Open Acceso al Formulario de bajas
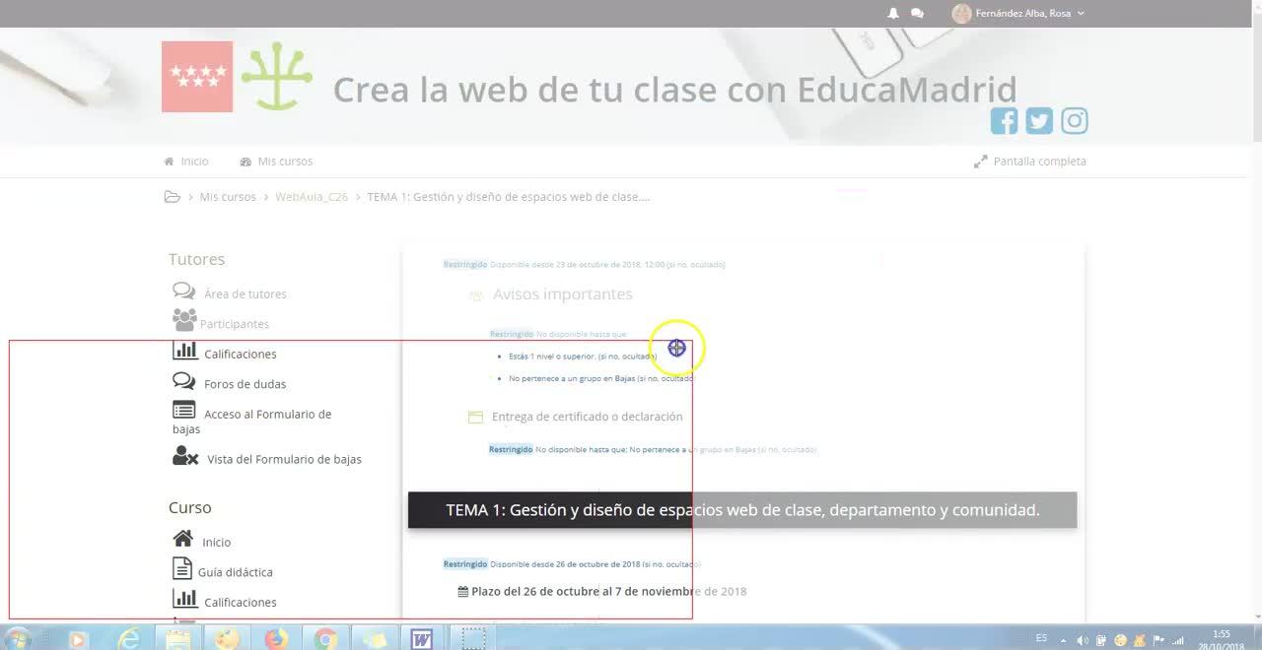This screenshot has height=650, width=1262. (252, 422)
